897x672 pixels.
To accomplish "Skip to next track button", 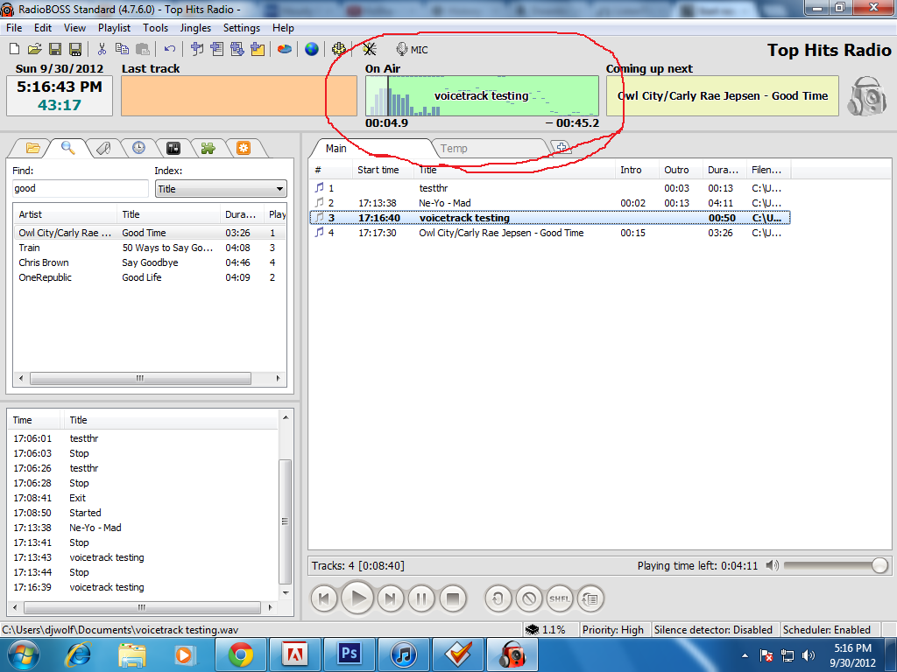I will (x=391, y=598).
